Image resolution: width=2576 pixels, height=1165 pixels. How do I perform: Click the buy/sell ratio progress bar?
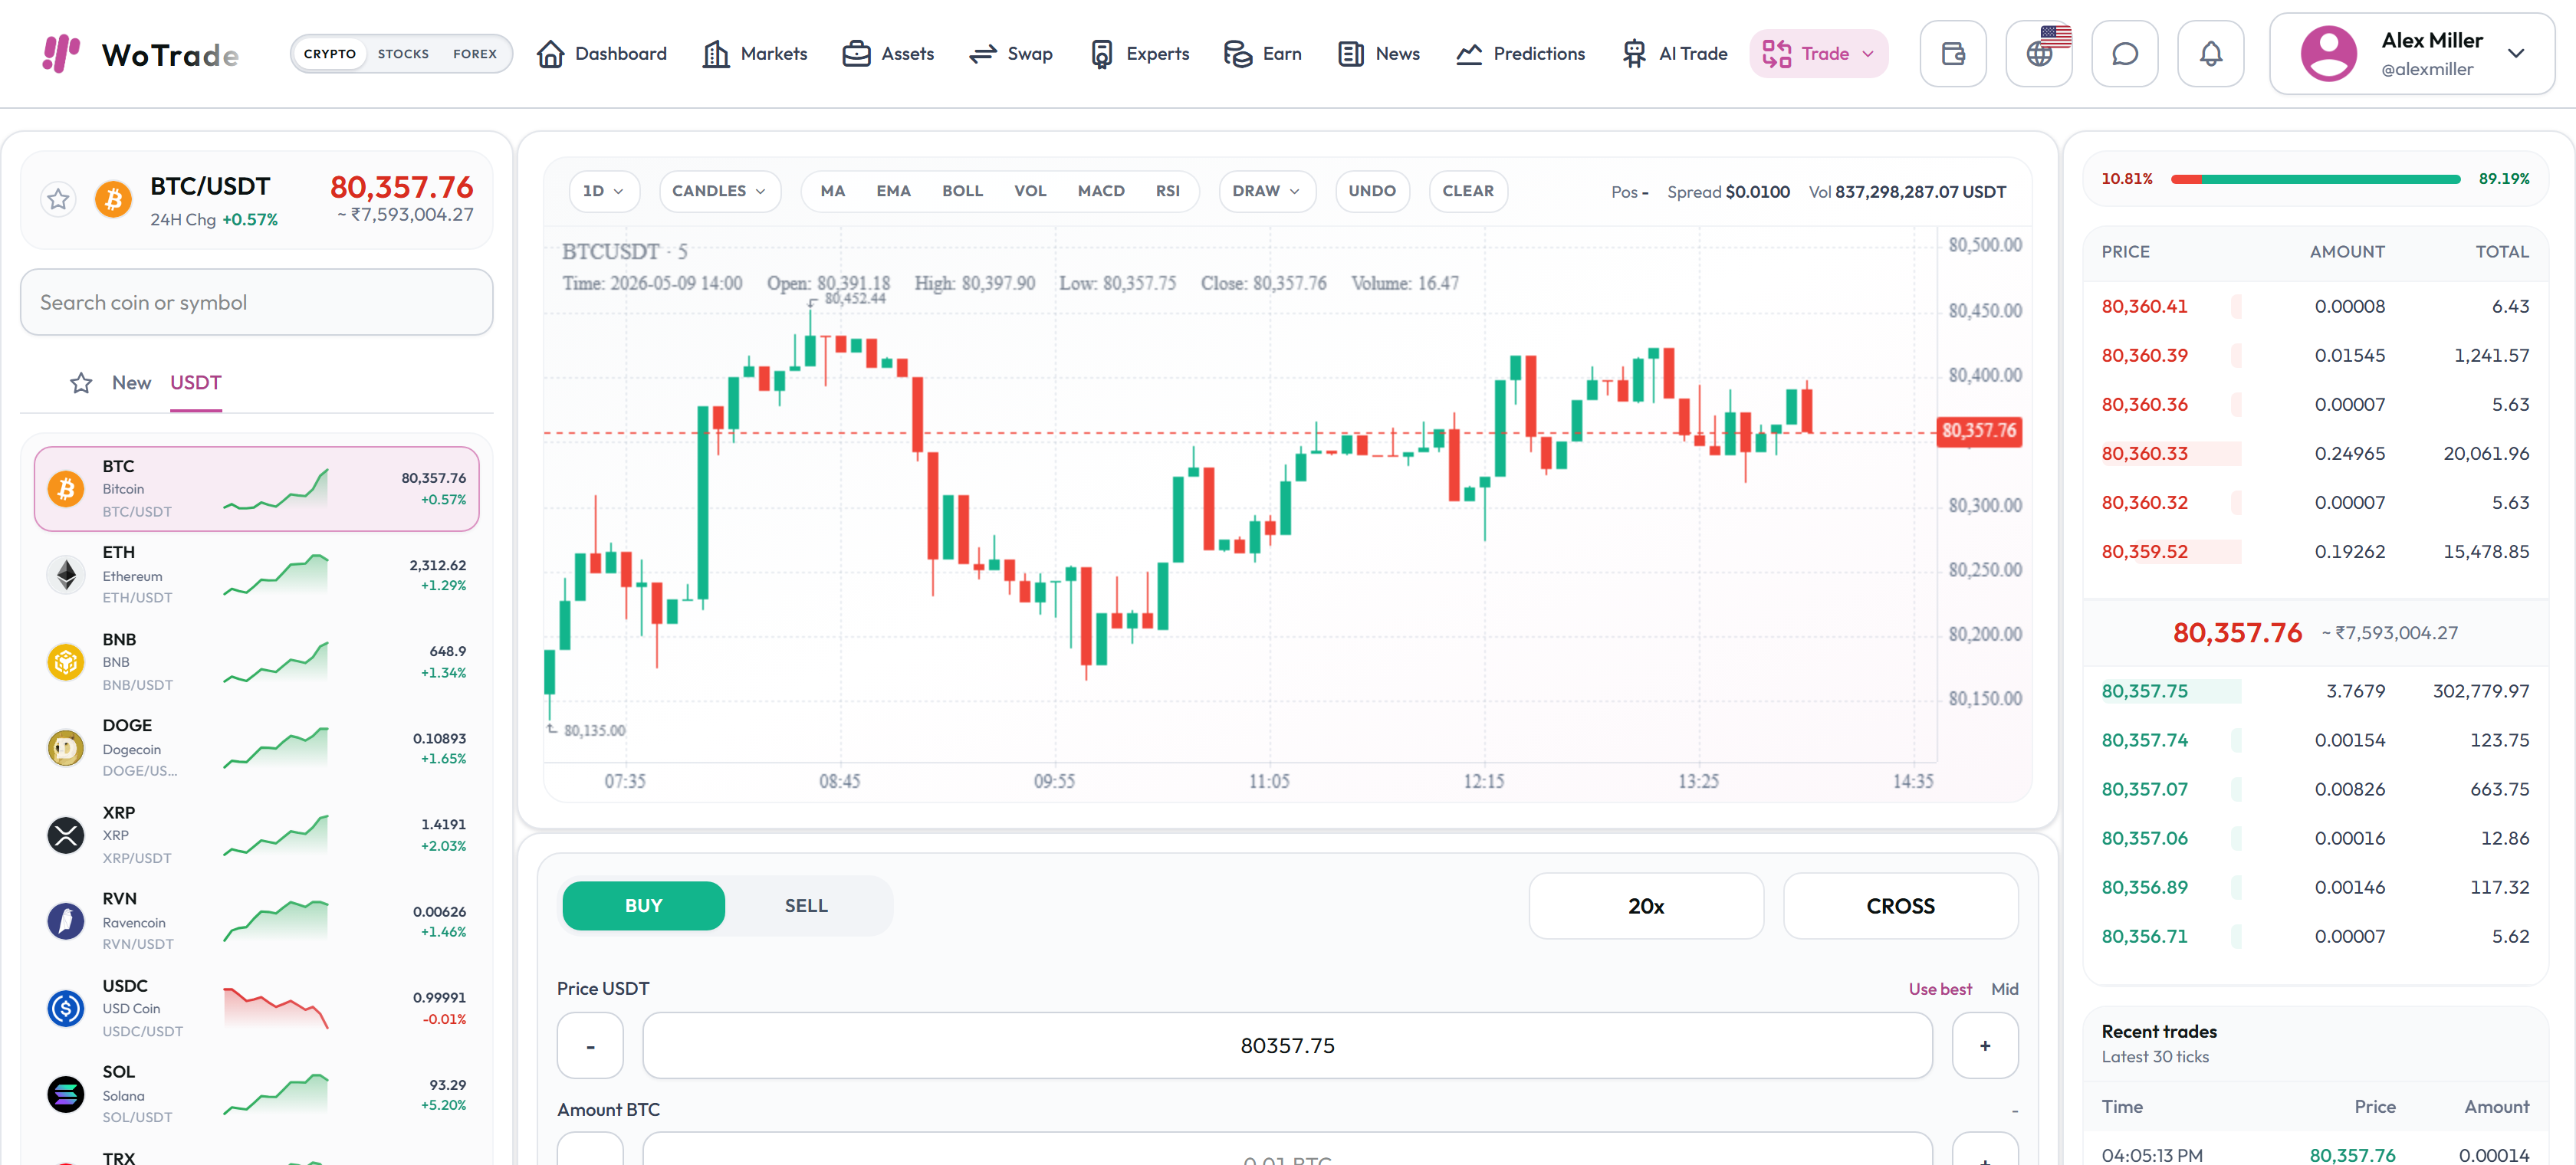click(x=2315, y=179)
